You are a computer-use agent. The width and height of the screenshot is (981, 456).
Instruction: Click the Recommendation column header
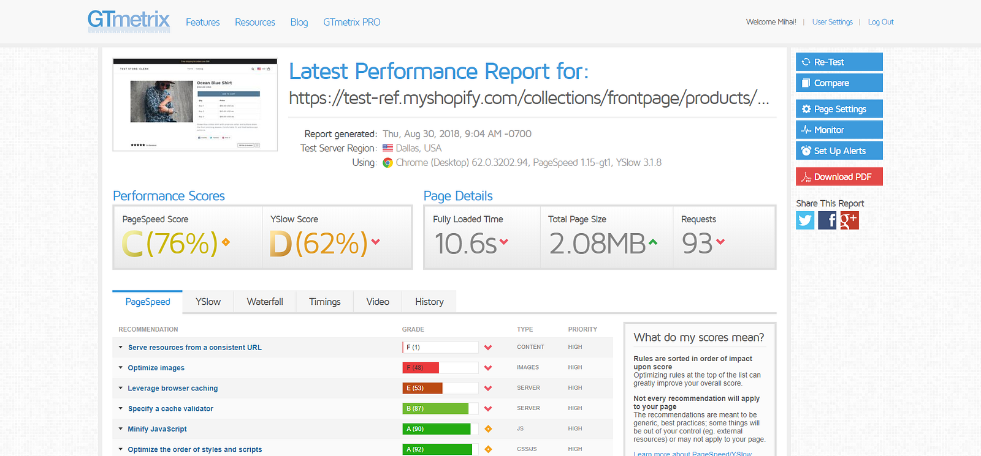(148, 329)
